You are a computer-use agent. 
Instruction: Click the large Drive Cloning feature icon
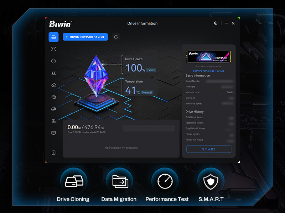74,181
